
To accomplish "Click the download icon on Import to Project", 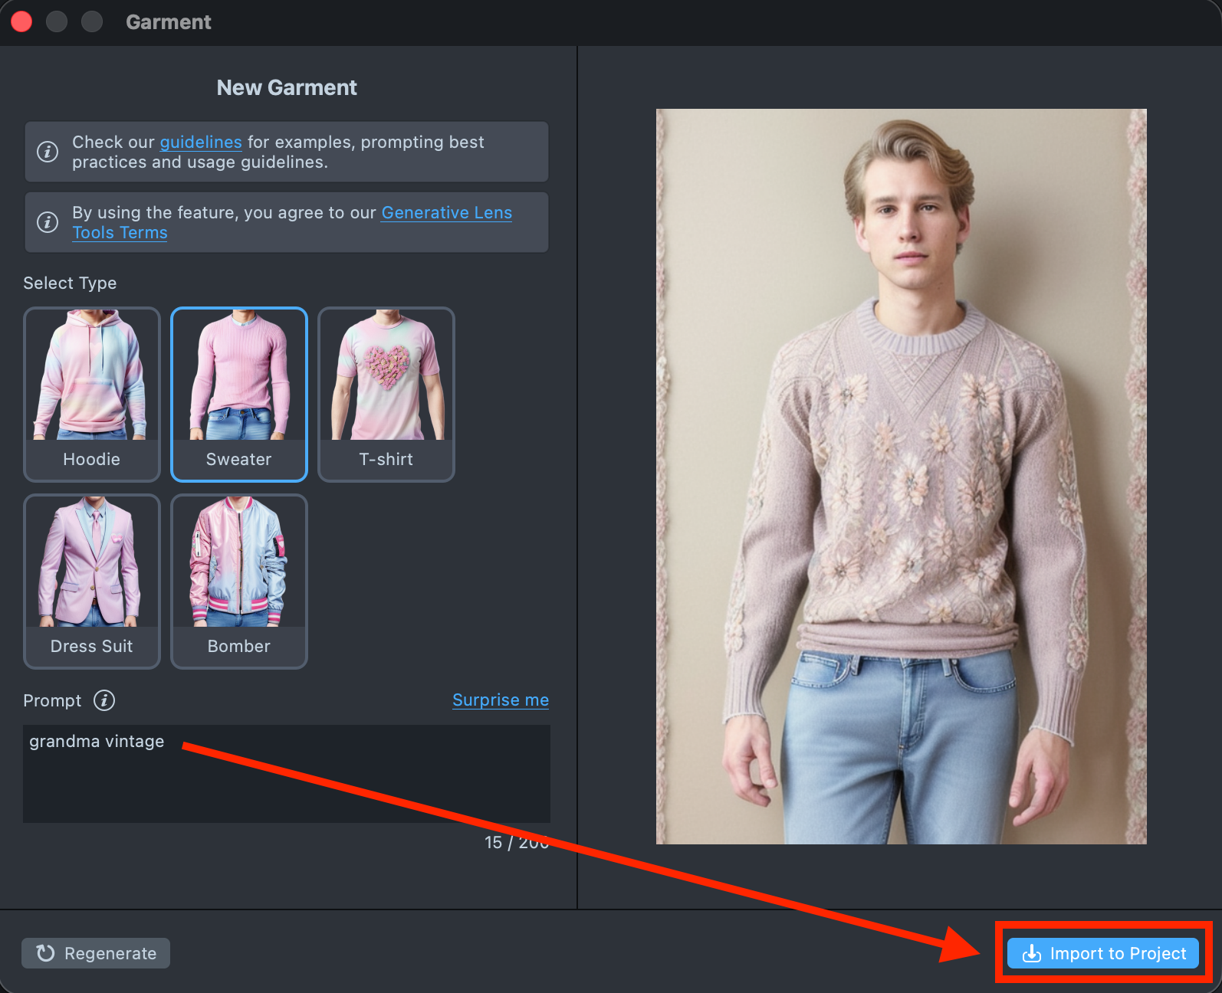I will tap(1032, 954).
